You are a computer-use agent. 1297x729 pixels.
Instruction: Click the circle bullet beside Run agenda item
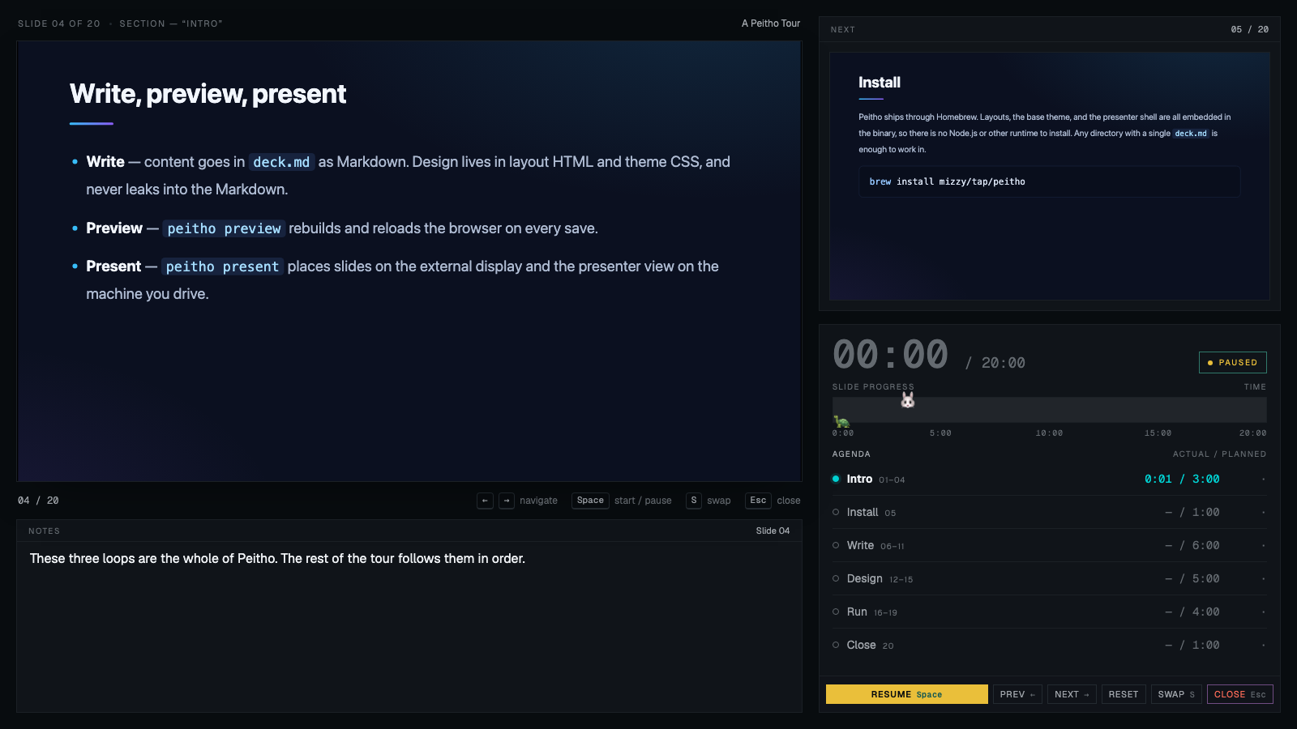coord(836,612)
